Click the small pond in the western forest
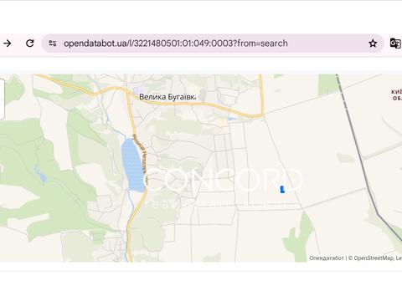Viewport: 402px width, 301px height. point(40,175)
